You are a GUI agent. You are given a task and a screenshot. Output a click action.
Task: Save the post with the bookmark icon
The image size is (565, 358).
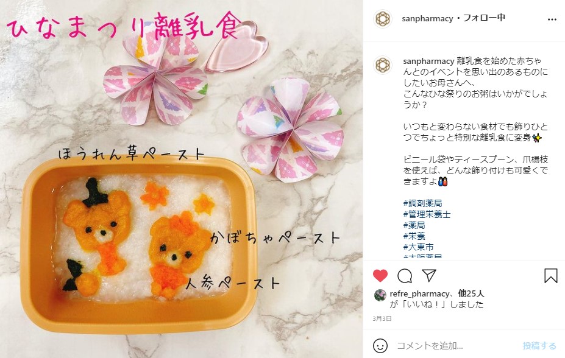(550, 276)
